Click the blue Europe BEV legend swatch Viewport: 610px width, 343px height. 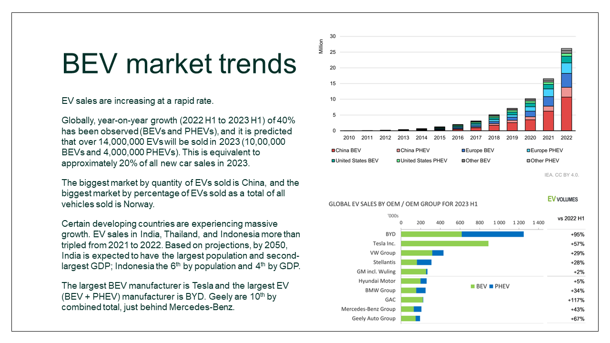[463, 151]
